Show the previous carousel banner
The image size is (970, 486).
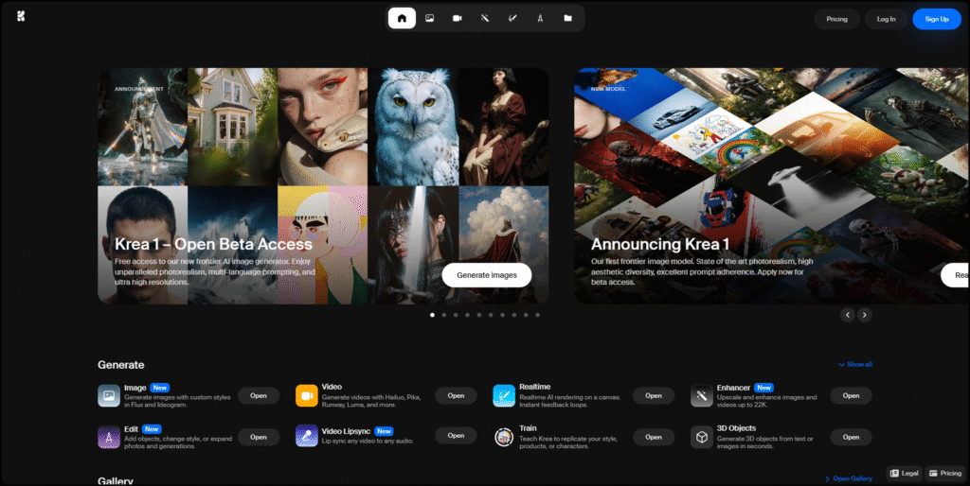coord(848,315)
